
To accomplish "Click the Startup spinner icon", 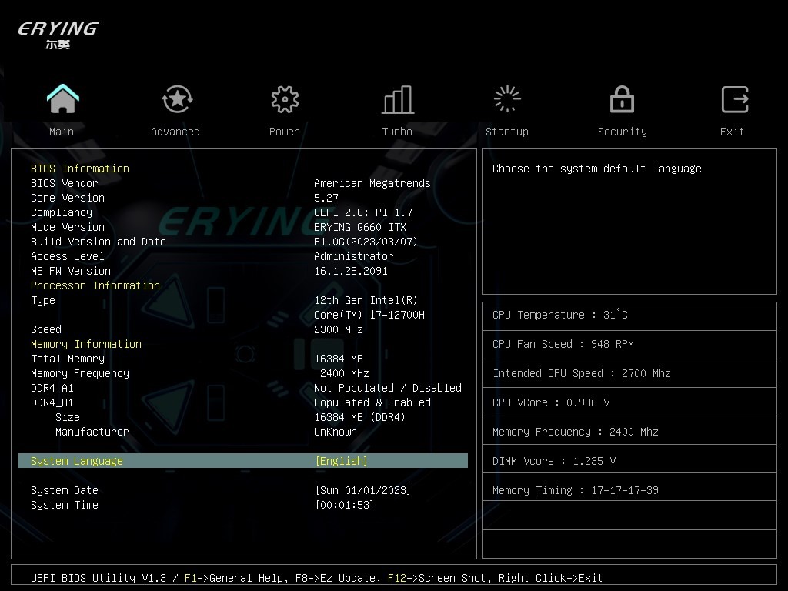I will coord(507,99).
